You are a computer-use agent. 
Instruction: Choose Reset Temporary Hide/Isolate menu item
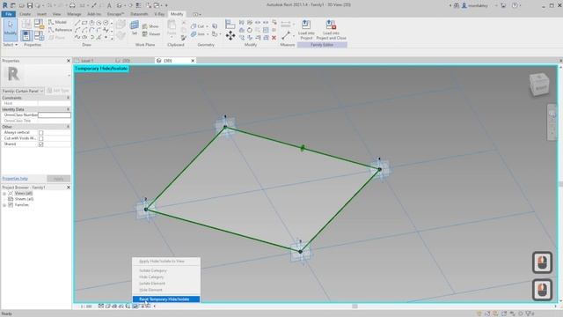tap(166, 299)
